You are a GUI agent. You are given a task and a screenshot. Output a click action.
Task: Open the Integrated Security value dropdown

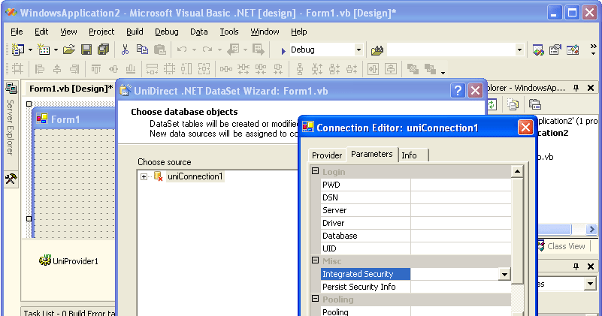tap(504, 275)
